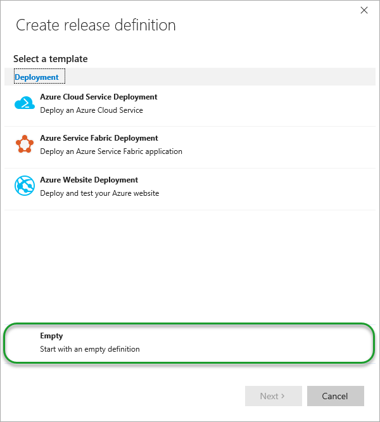Select Azure Website Deployment title
Screen dimensions: 380x422
pyautogui.click(x=89, y=180)
